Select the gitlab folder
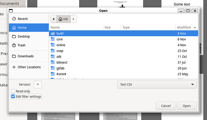 click(x=61, y=68)
